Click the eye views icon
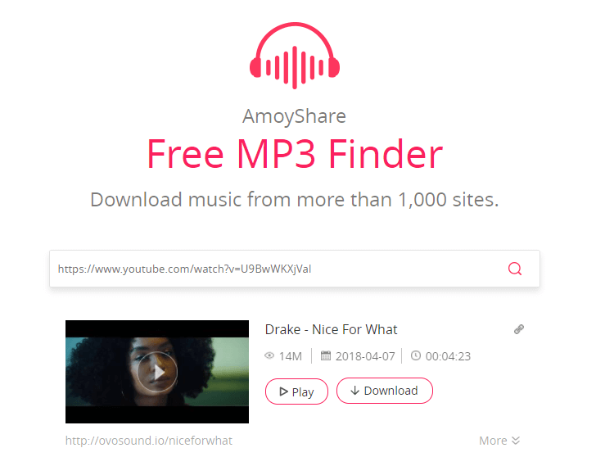Image resolution: width=614 pixels, height=457 pixels. coord(269,355)
